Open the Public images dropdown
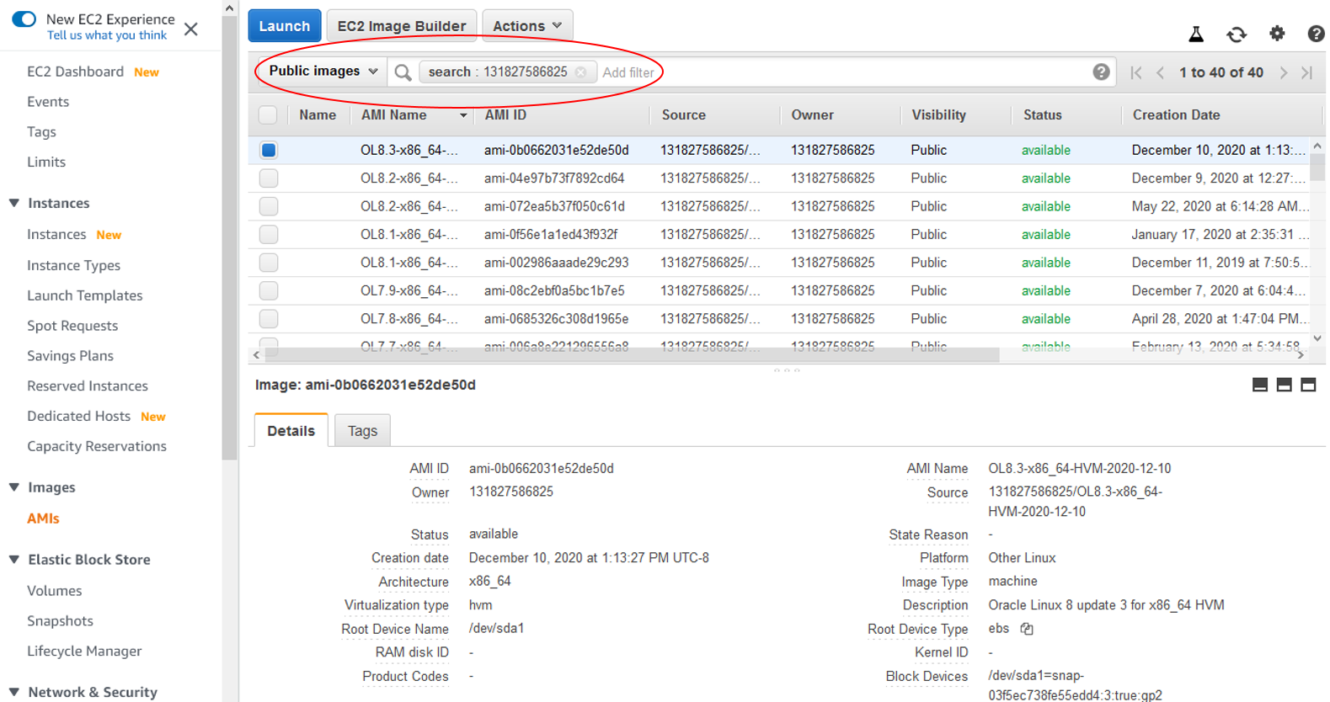Screen dimensions: 1330x702 pyautogui.click(x=323, y=72)
